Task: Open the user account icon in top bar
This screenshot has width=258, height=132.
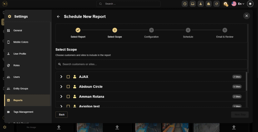Action: 201,4
